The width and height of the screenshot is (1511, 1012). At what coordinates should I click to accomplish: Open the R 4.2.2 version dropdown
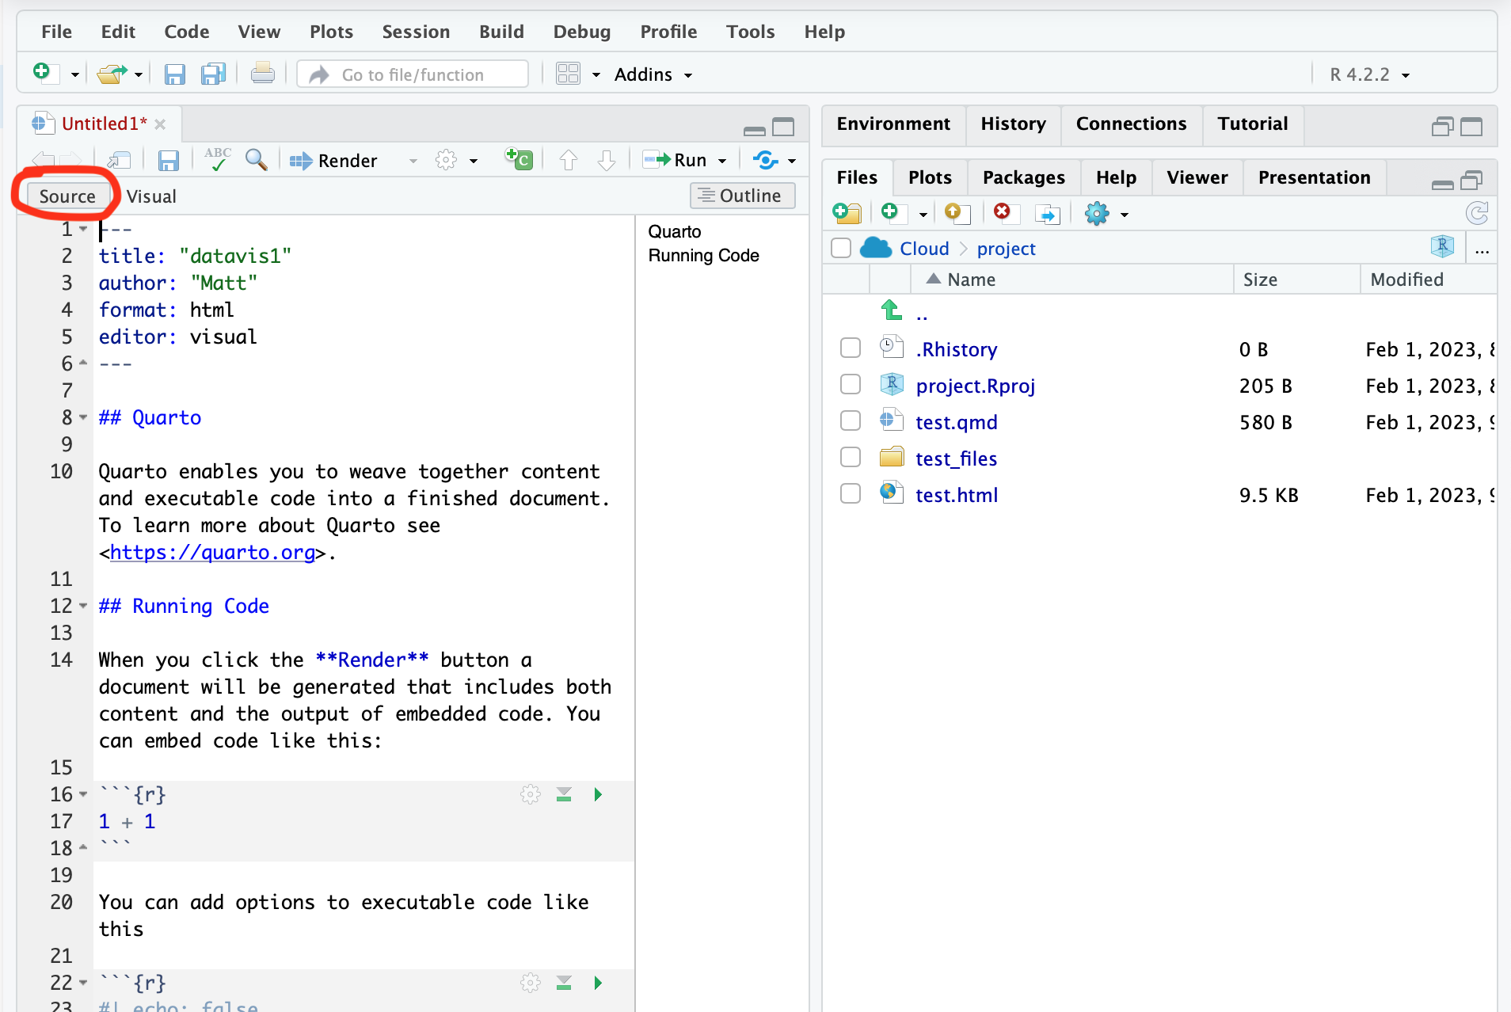pos(1370,74)
